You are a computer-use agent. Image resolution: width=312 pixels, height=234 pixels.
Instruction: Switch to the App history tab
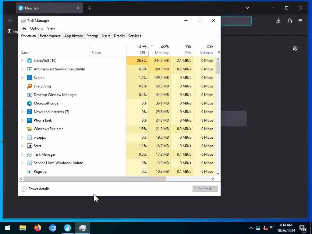[73, 36]
